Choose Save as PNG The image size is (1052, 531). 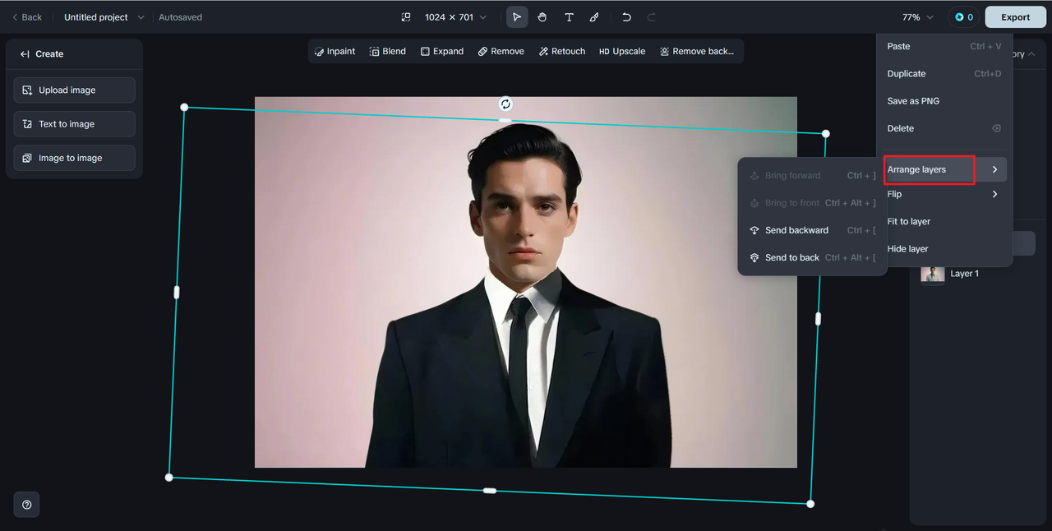coord(944,101)
